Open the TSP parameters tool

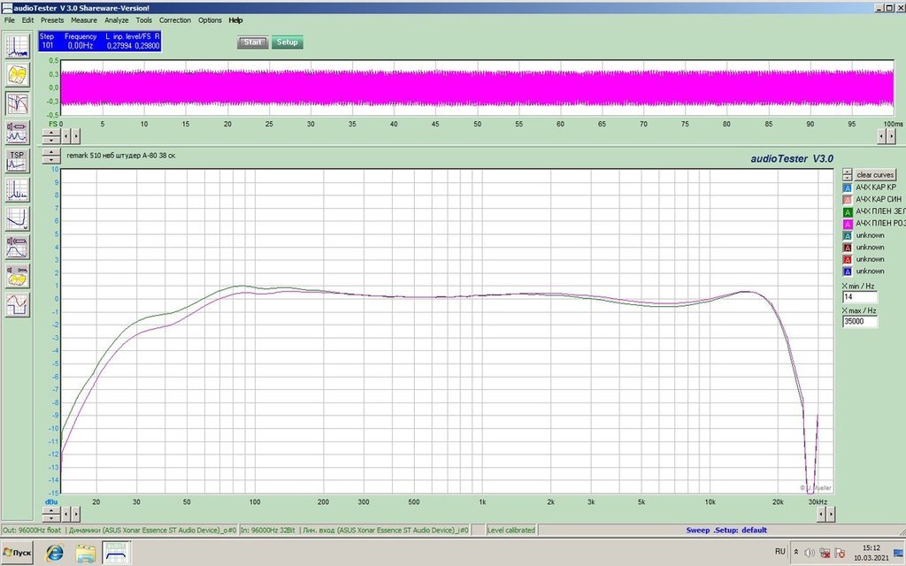(x=18, y=161)
